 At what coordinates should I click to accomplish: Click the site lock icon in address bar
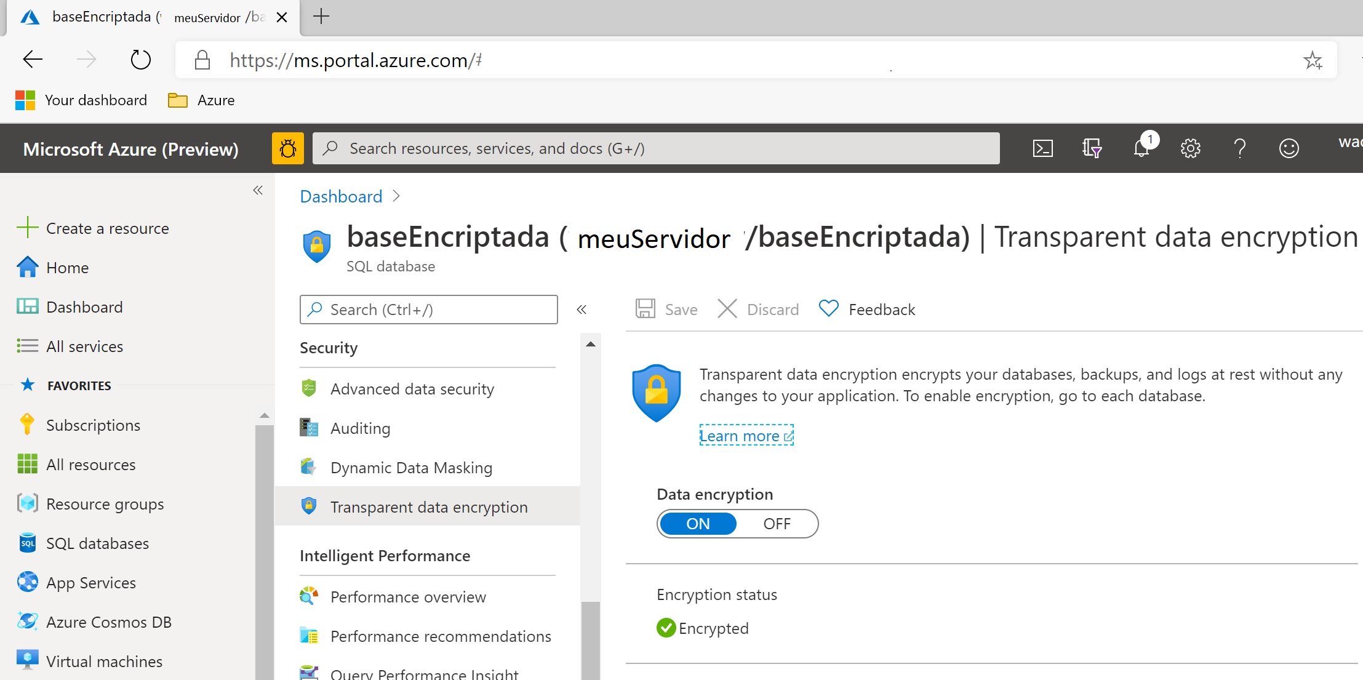point(202,60)
